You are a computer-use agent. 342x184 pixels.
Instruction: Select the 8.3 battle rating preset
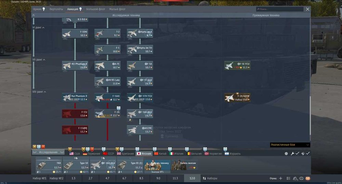141,178
